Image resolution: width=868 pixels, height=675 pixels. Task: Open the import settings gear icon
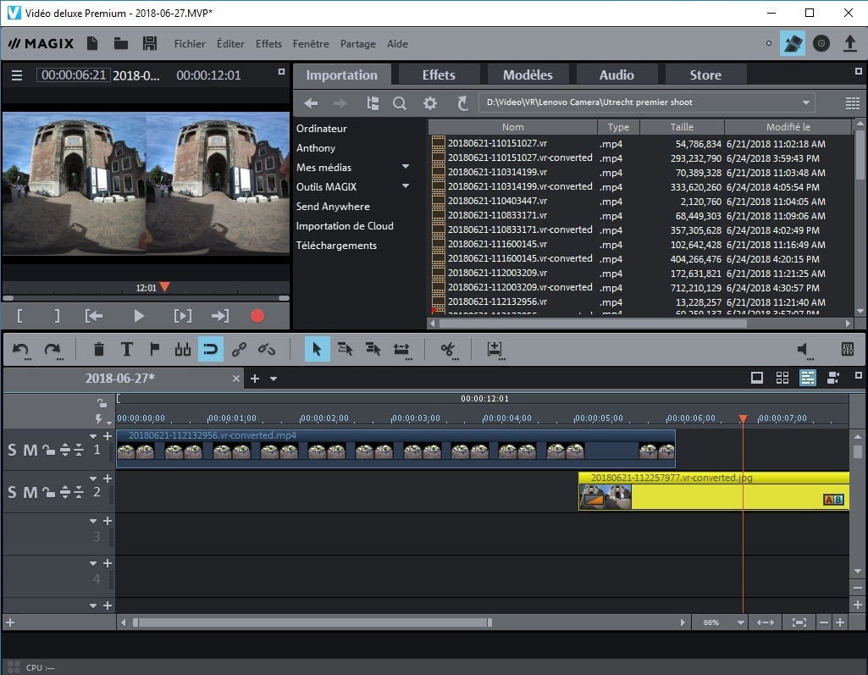pyautogui.click(x=430, y=103)
